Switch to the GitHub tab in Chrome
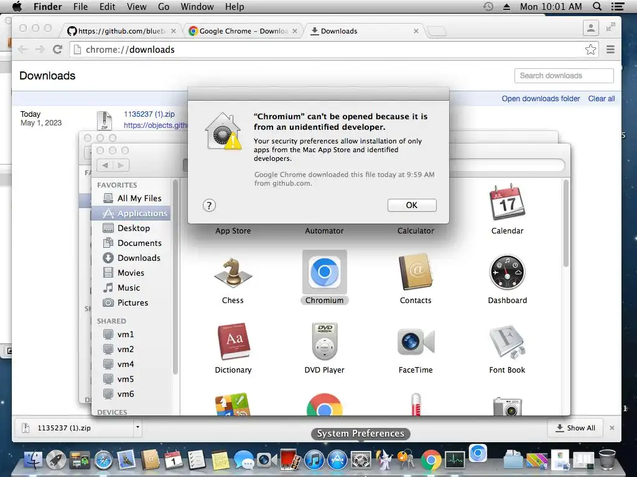The width and height of the screenshot is (637, 477). click(x=121, y=31)
